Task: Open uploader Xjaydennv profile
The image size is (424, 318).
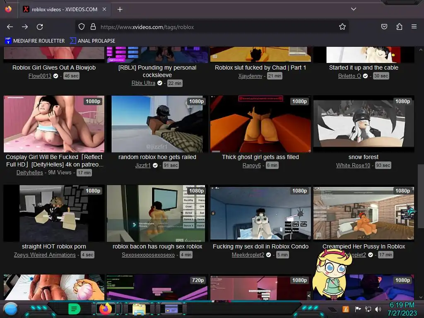Action: (250, 76)
